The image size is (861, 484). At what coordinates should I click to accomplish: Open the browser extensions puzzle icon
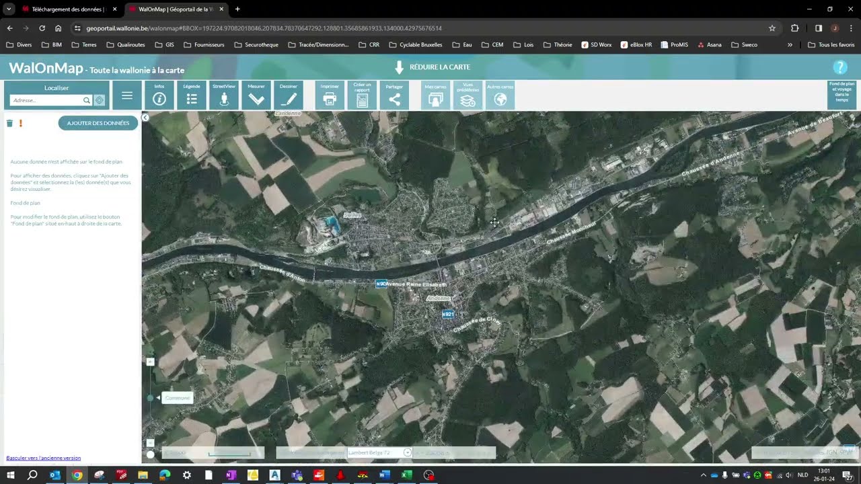pos(795,28)
